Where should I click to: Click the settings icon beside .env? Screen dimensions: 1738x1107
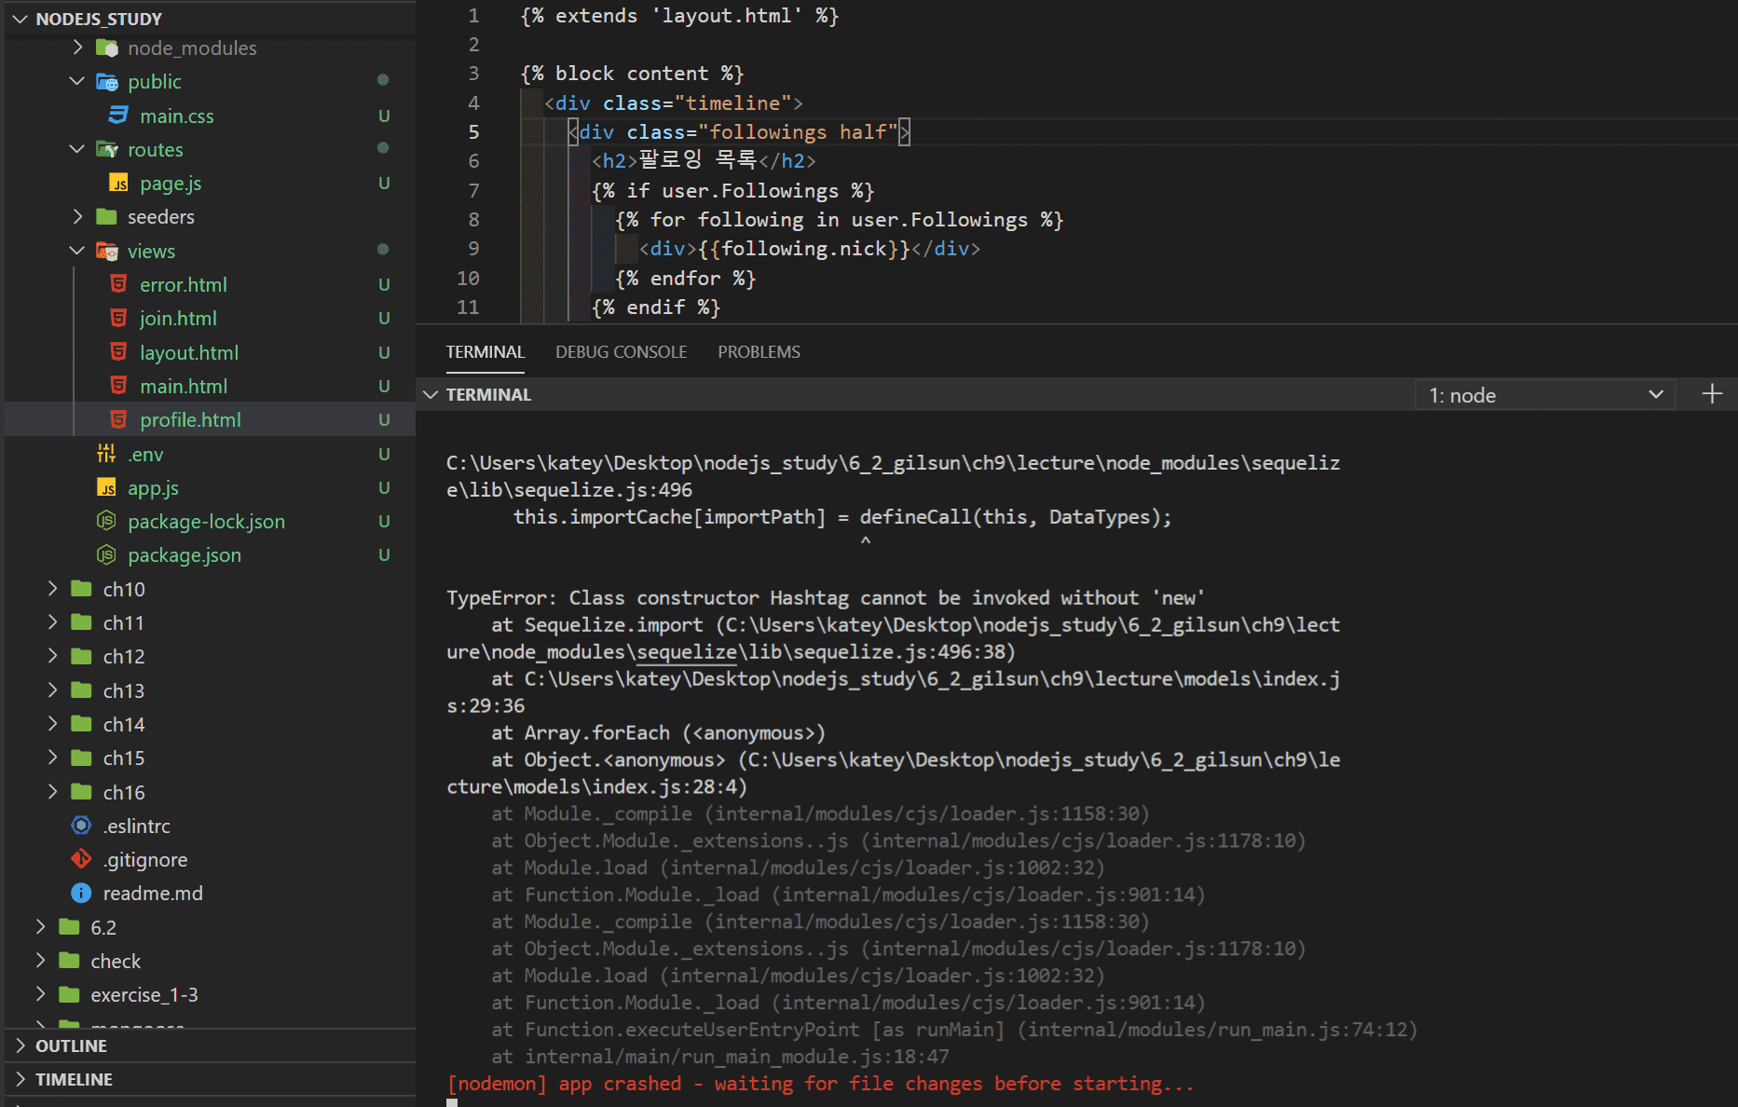point(106,454)
